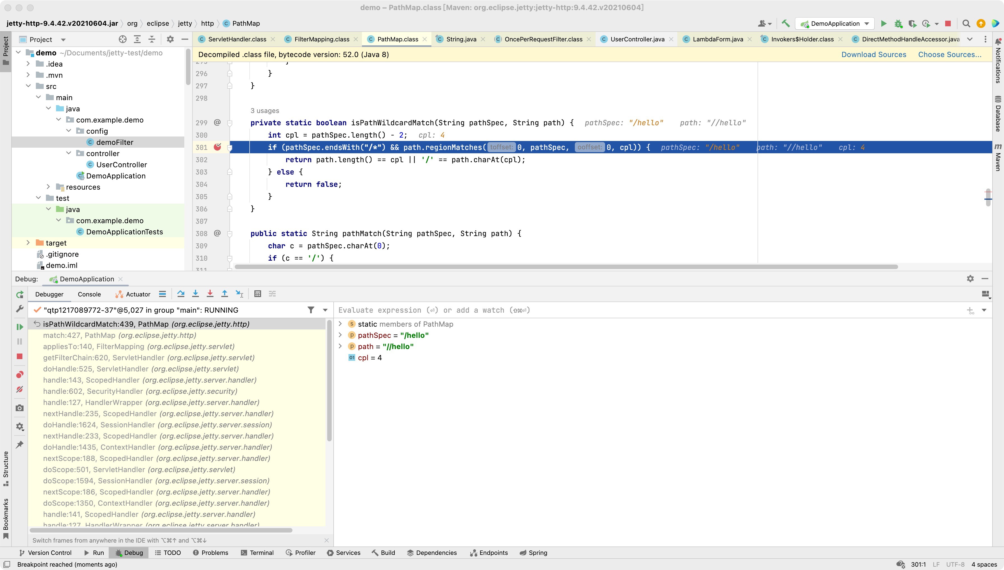The height and width of the screenshot is (570, 1004).
Task: Click the editor horizontal scrollbar
Action: click(566, 267)
